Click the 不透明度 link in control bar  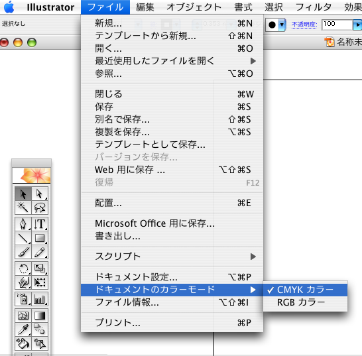pyautogui.click(x=304, y=25)
